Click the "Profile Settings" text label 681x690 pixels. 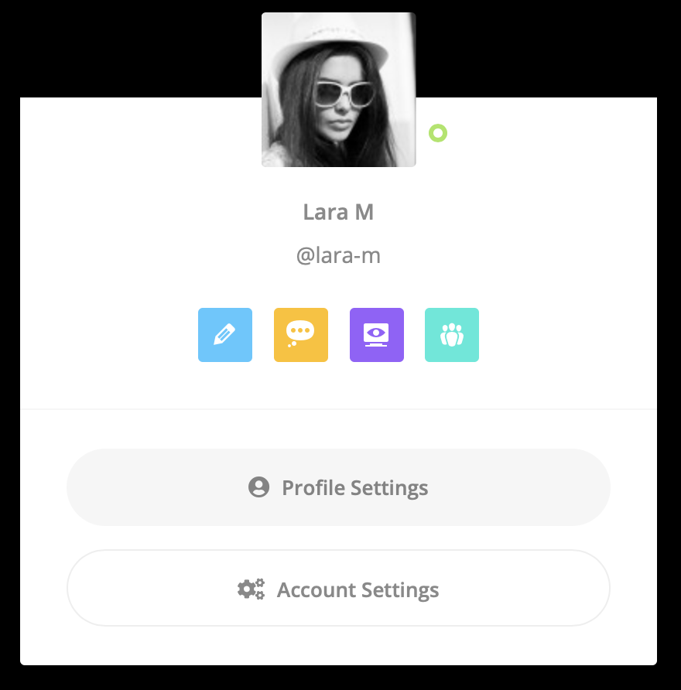pos(354,488)
